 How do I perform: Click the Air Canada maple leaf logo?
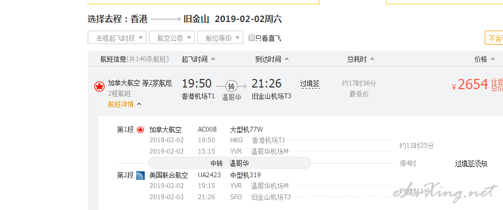pyautogui.click(x=100, y=86)
